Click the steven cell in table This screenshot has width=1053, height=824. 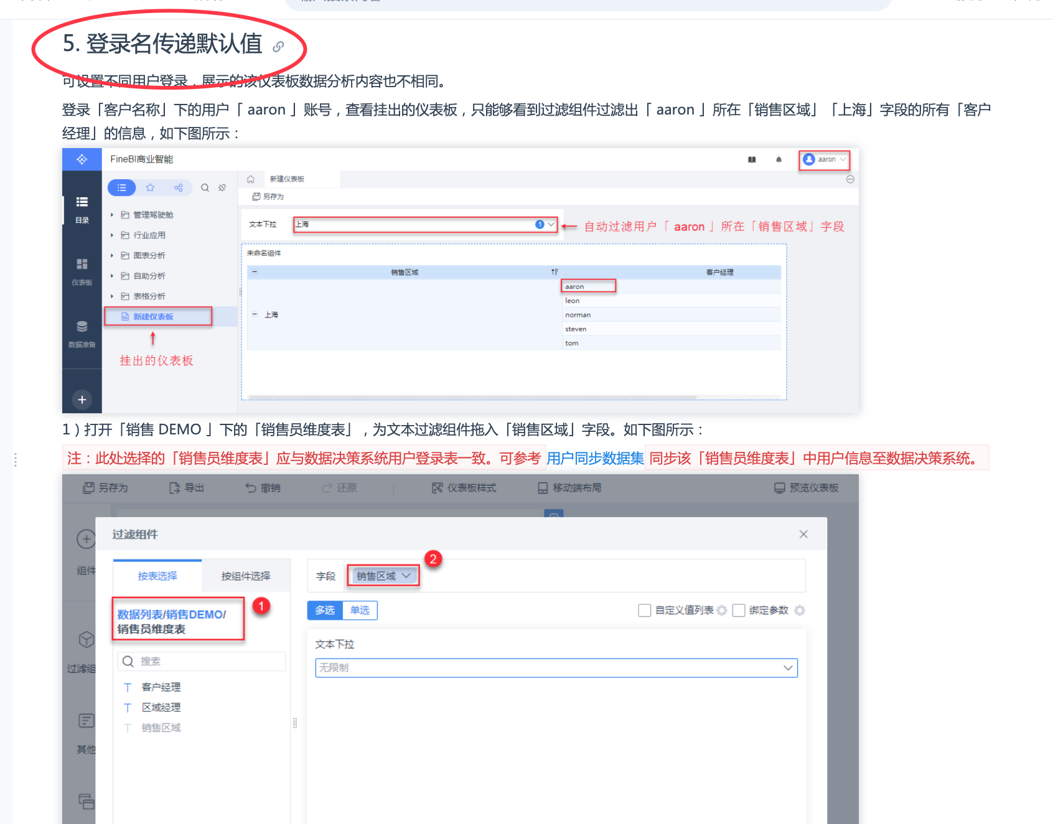pyautogui.click(x=671, y=329)
